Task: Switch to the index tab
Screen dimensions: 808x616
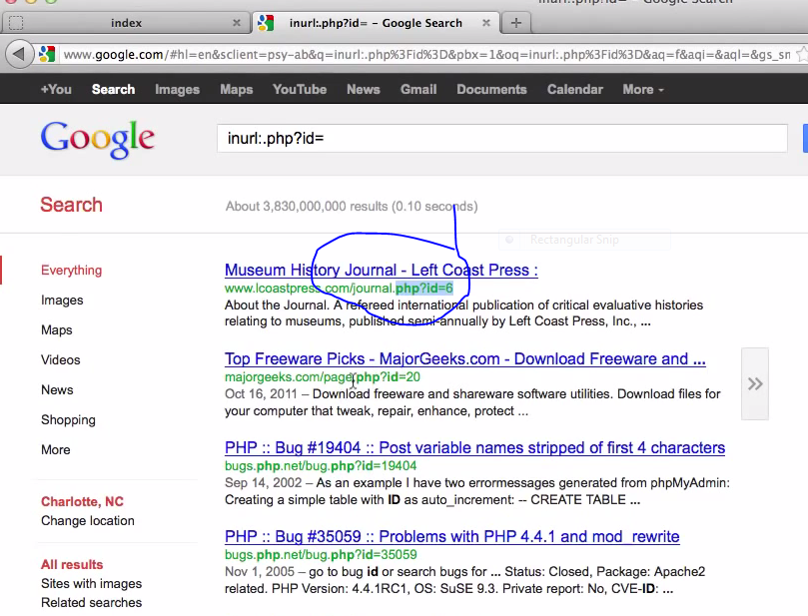Action: coord(126,23)
